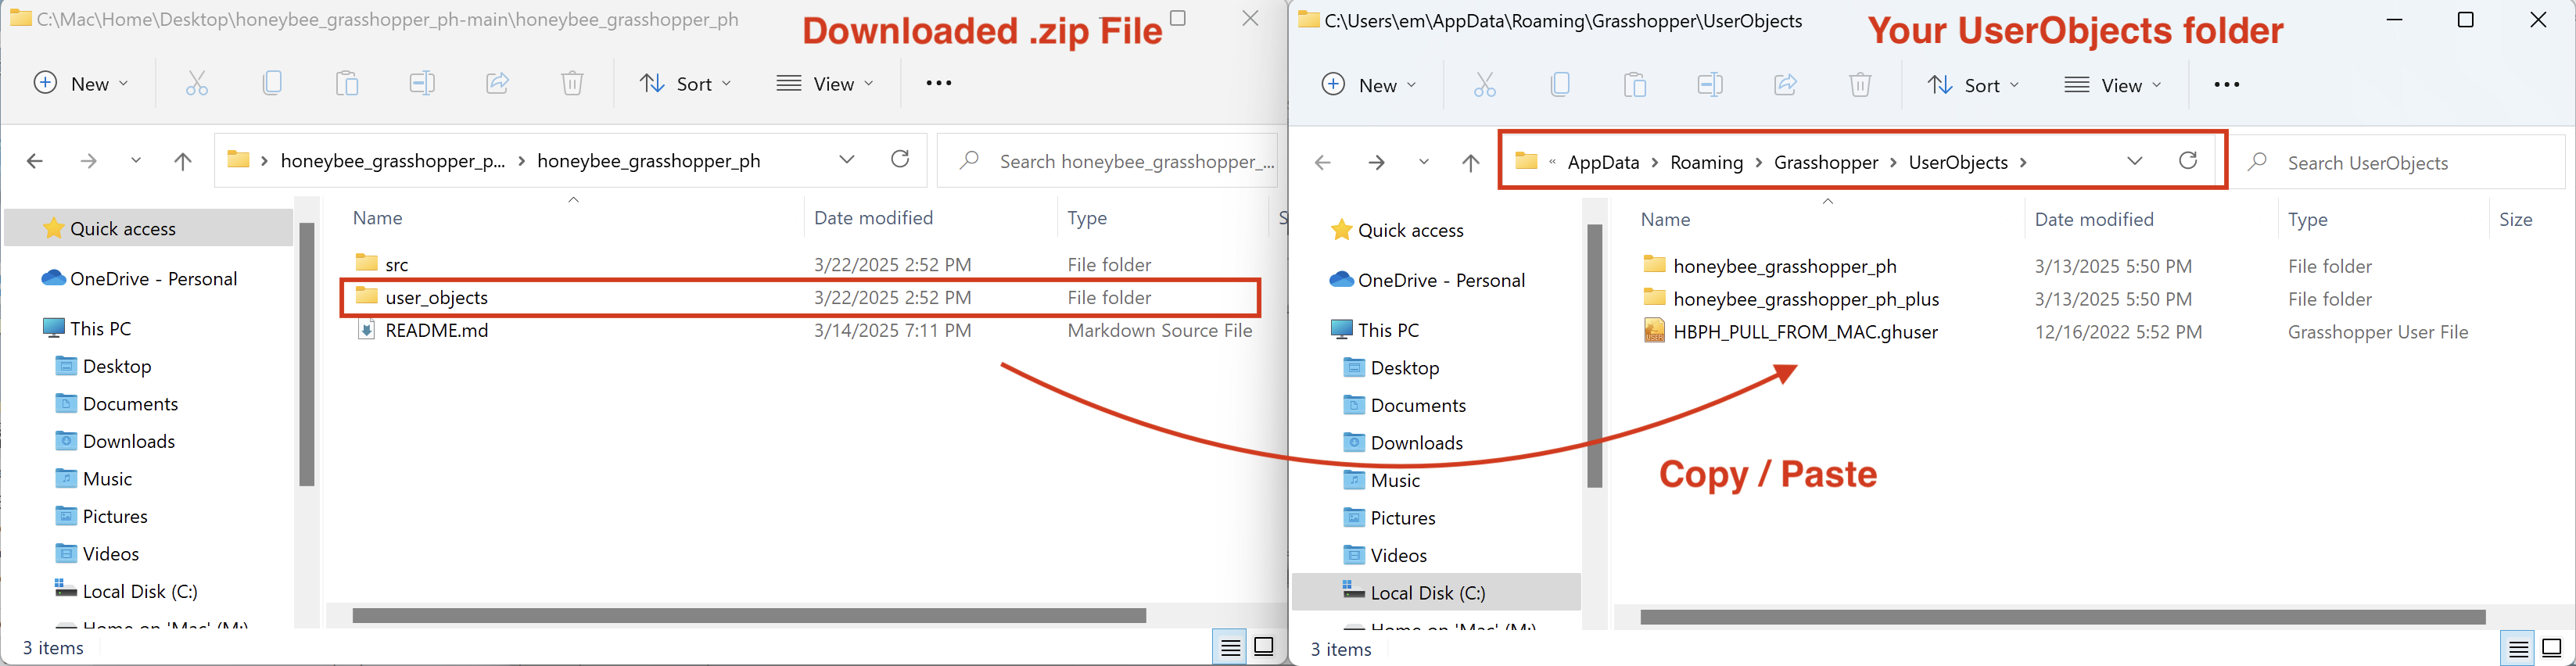Select honeybee_grasshopper_ph folder in UserObjects window
This screenshot has height=666, width=2576.
click(1785, 266)
